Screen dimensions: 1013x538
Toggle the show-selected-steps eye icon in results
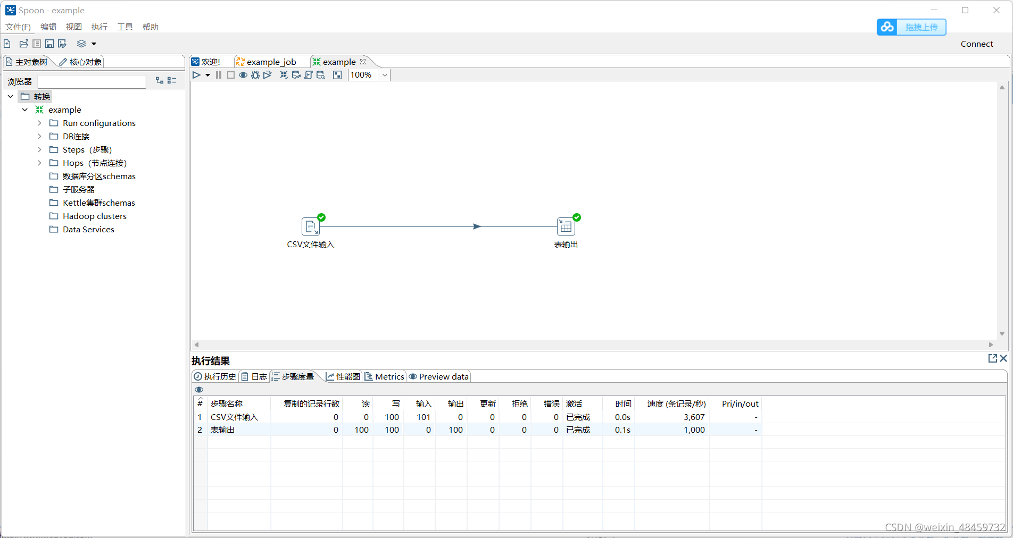(199, 390)
